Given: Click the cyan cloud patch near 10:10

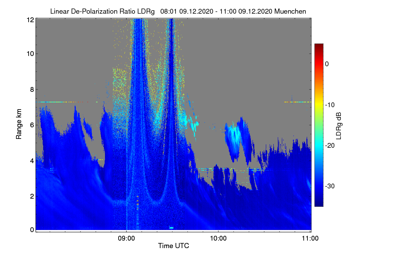Looking at the screenshot, I should 234,136.
